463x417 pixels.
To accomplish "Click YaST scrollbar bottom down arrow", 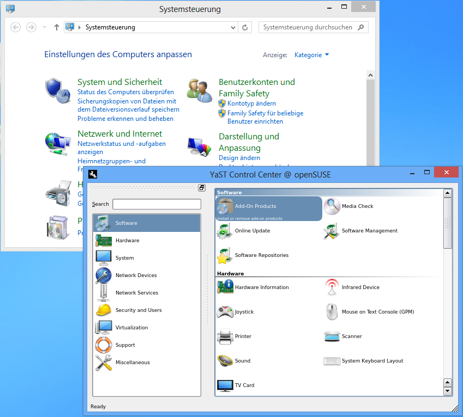I will coord(448,391).
